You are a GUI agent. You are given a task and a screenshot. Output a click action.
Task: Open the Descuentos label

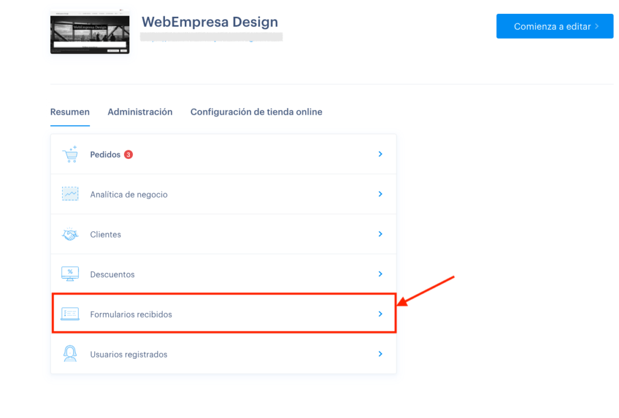click(112, 274)
